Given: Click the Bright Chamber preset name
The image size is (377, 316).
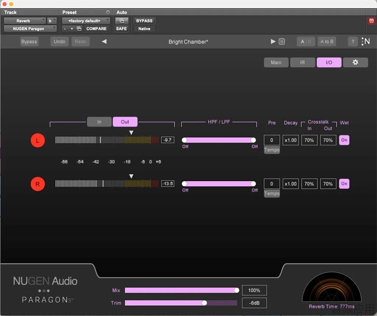Looking at the screenshot, I should pyautogui.click(x=188, y=42).
